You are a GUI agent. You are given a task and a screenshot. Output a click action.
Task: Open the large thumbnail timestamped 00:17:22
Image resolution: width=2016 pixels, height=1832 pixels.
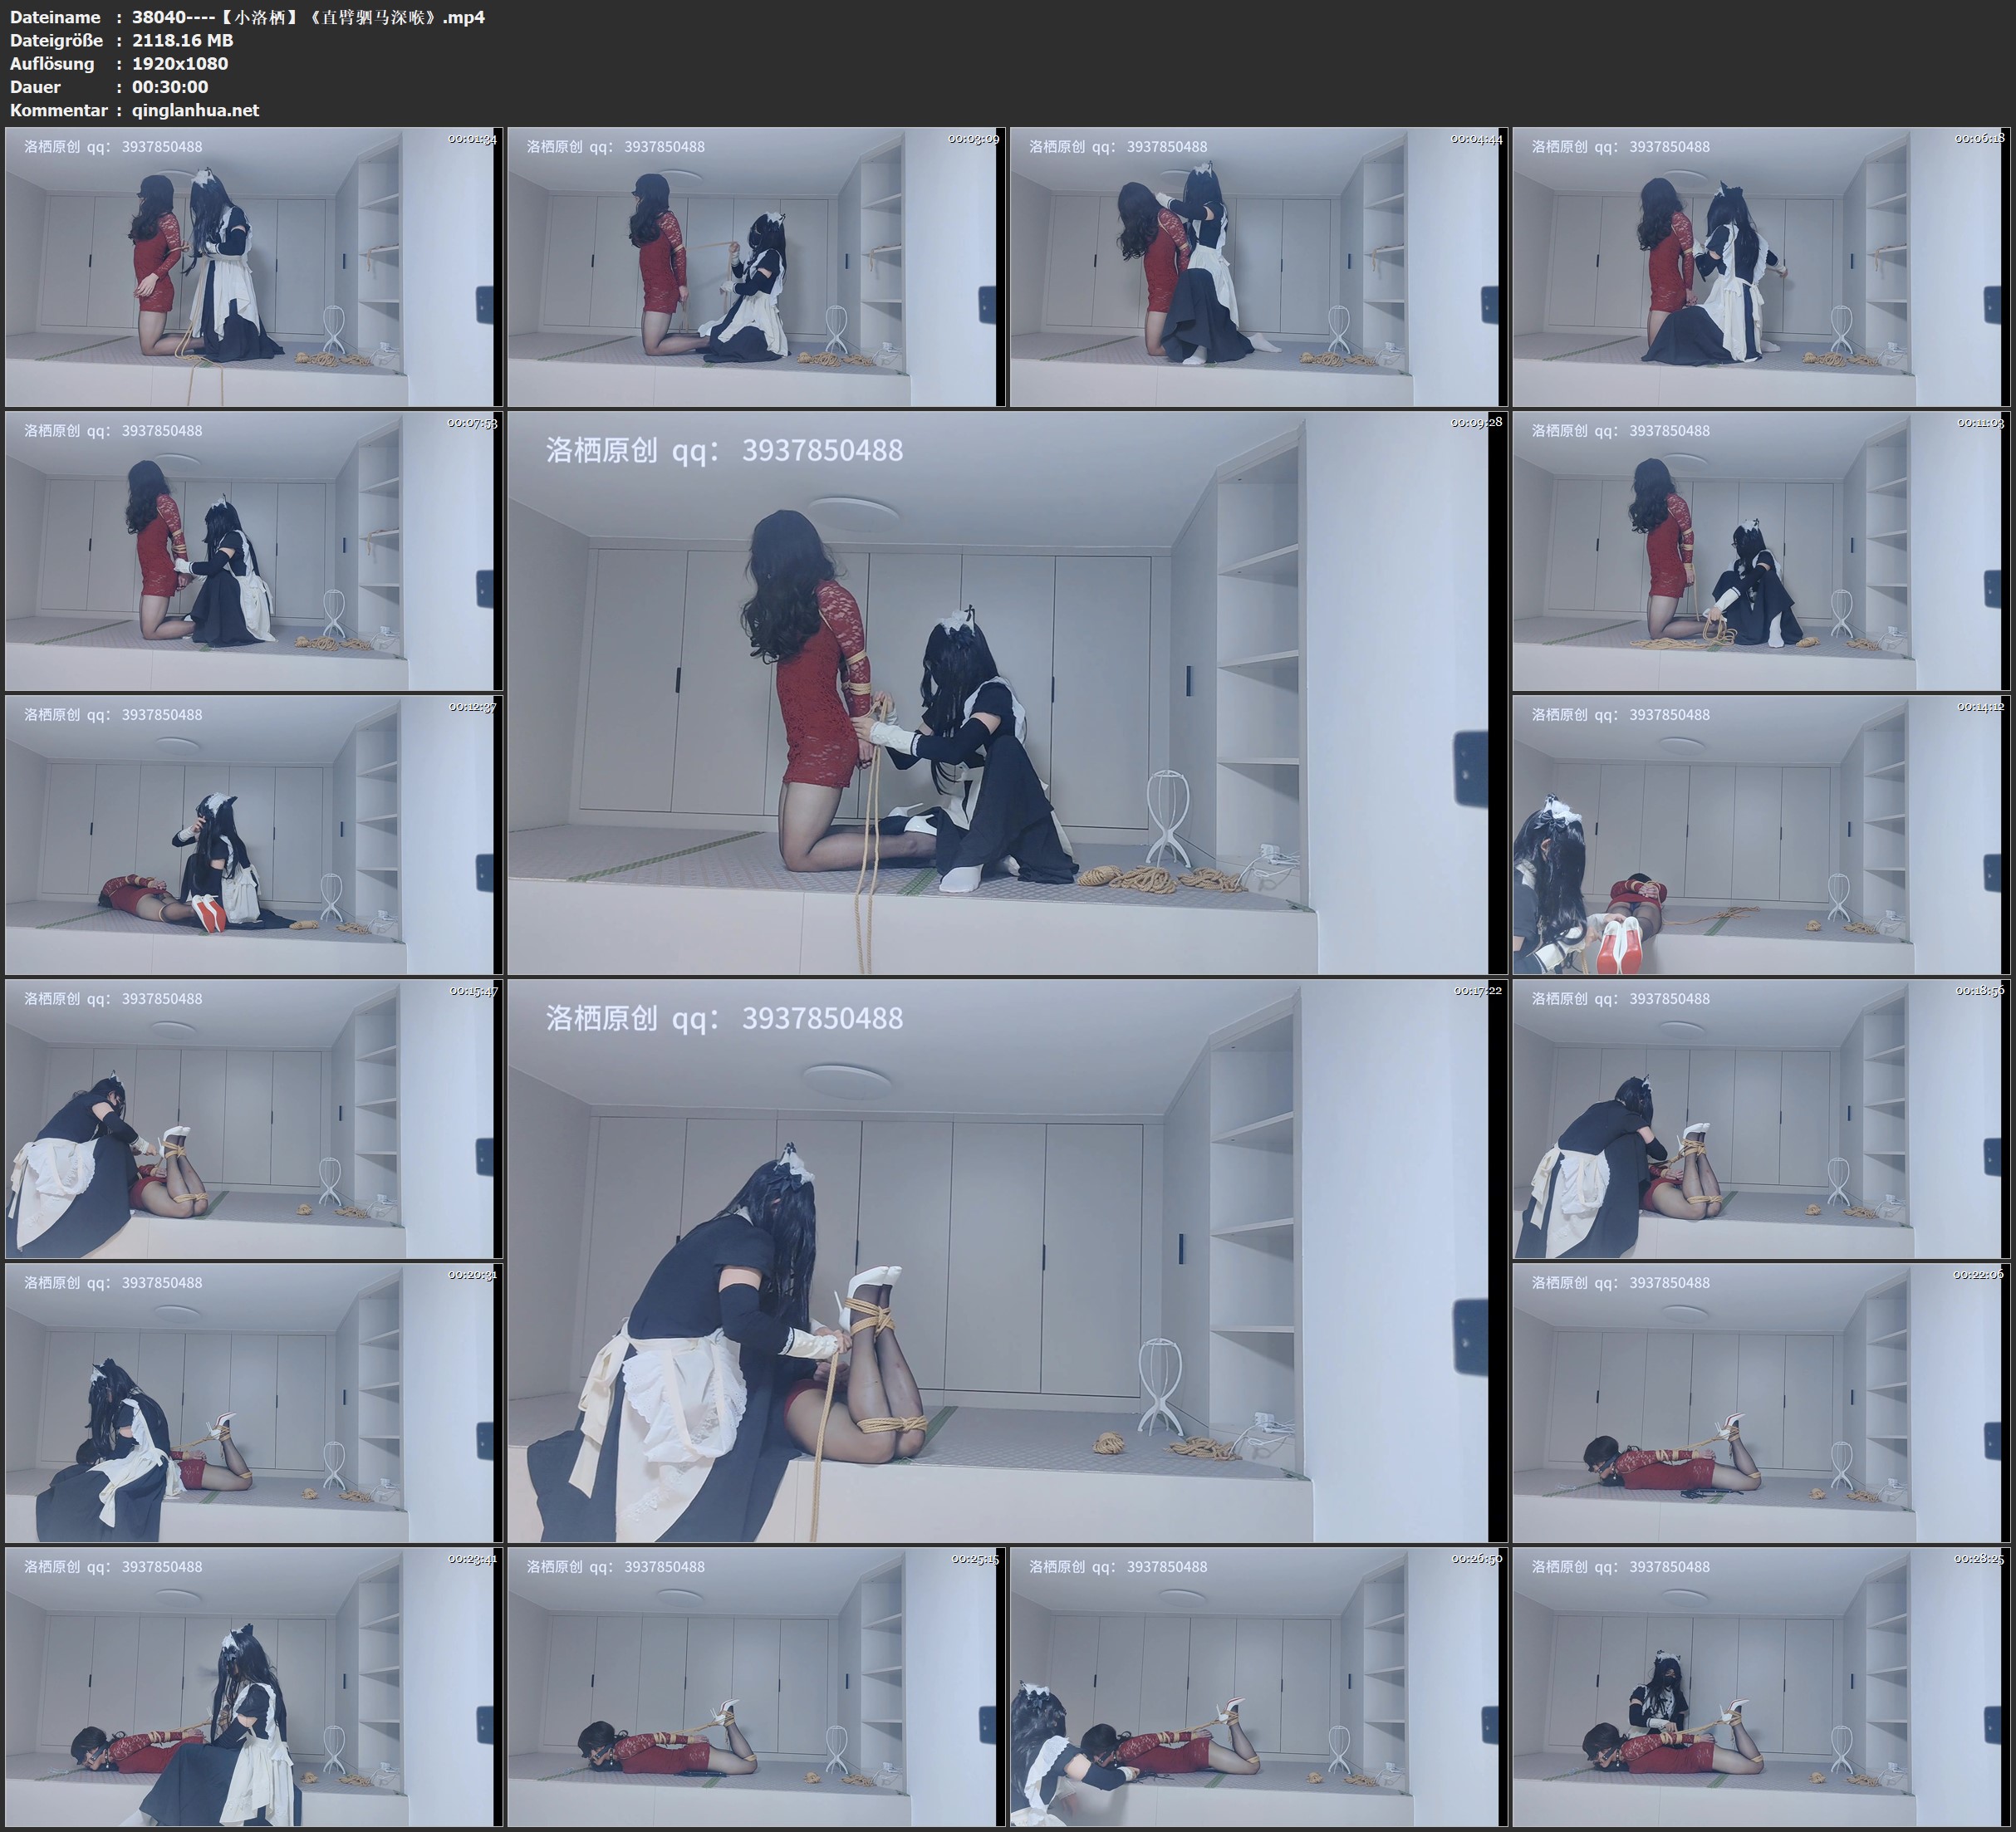(x=1006, y=1261)
